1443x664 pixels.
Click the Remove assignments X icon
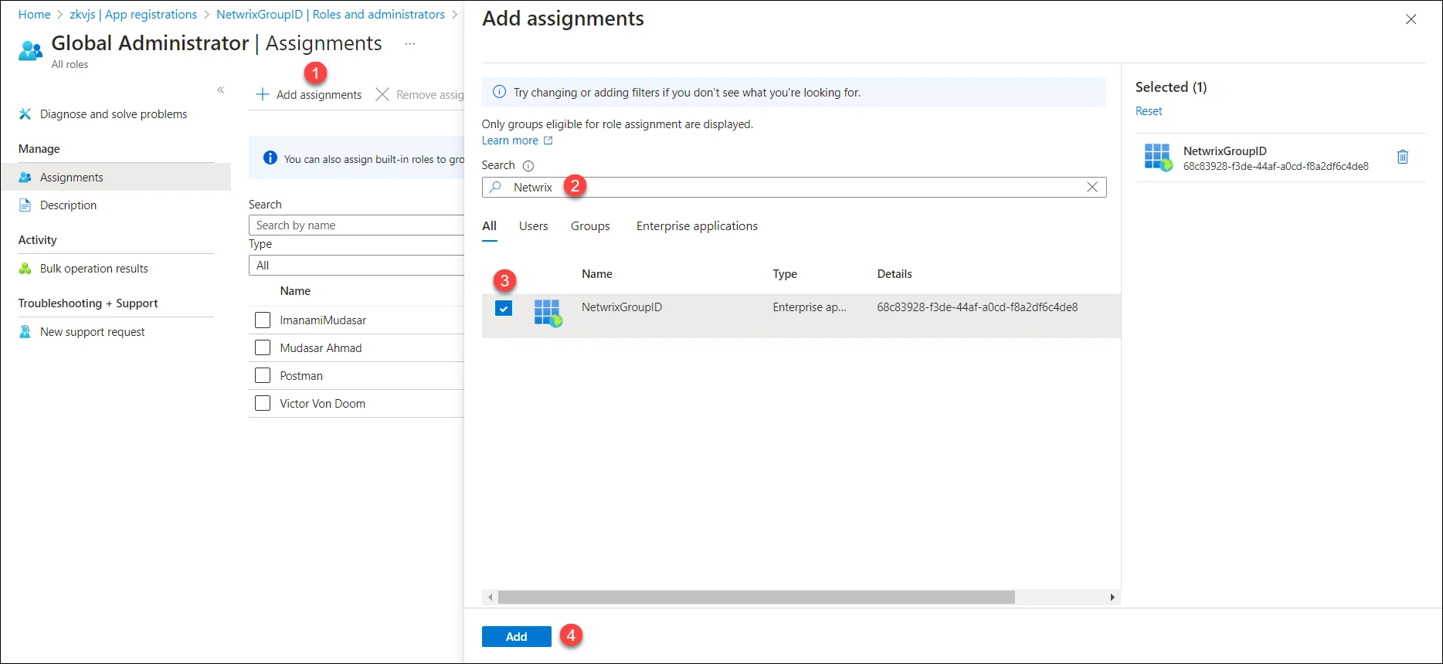click(382, 94)
